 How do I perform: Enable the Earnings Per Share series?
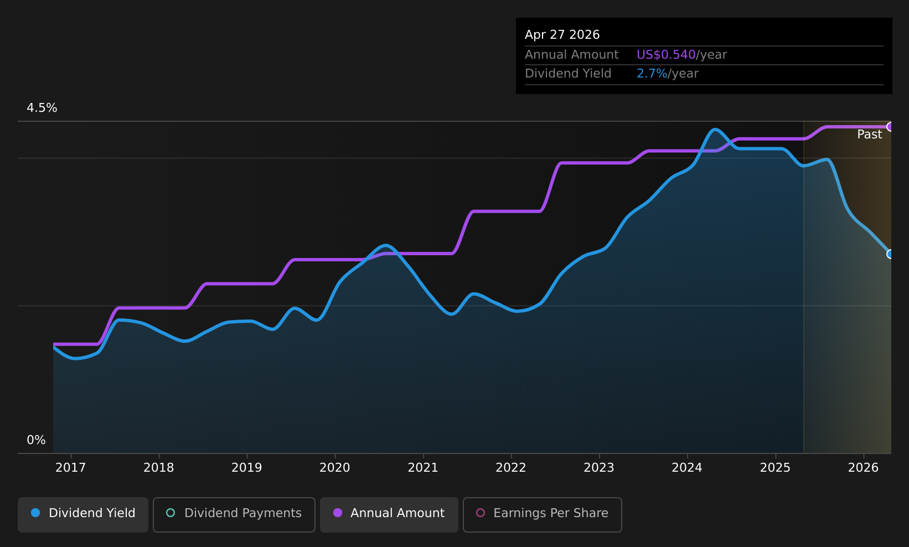[x=542, y=514]
